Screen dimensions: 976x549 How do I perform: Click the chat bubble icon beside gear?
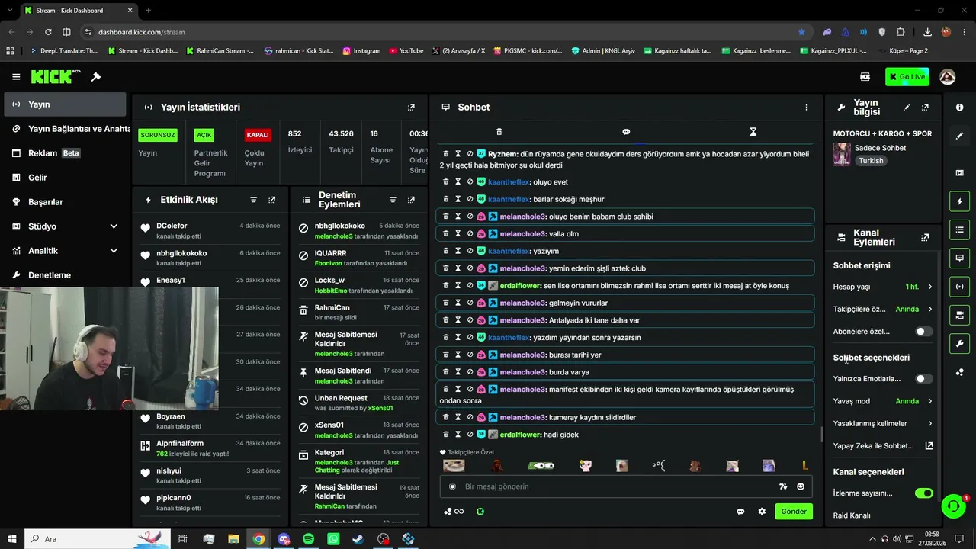coord(740,512)
